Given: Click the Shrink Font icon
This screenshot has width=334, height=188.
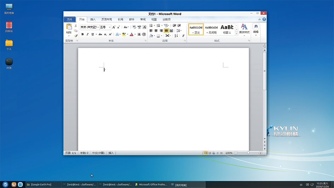Looking at the screenshot, I should 119,27.
